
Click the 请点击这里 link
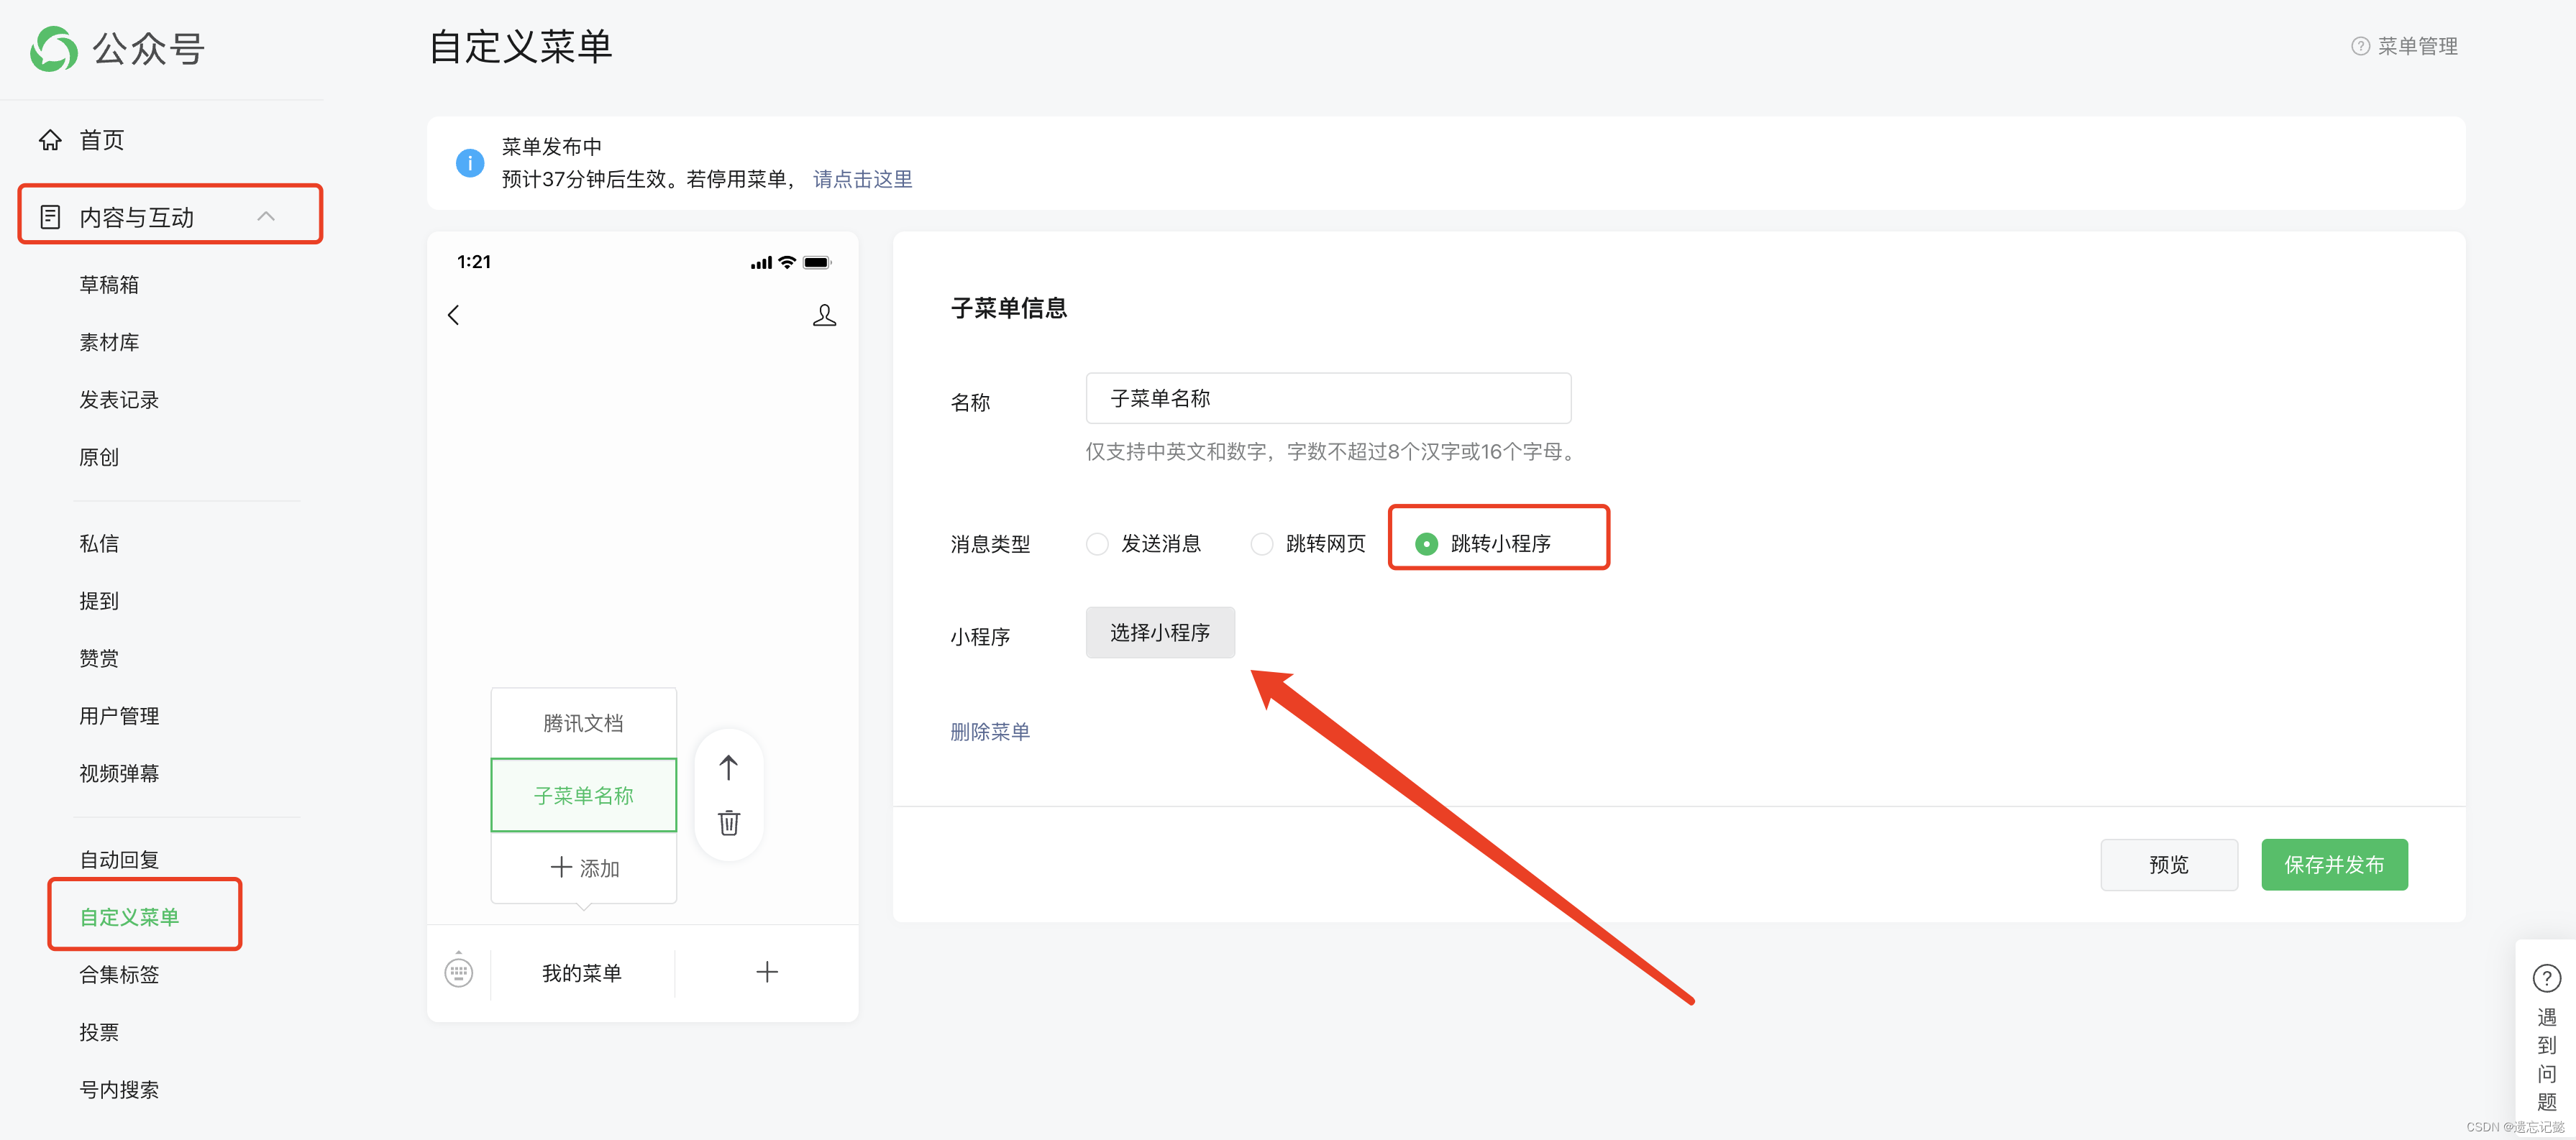coord(862,180)
